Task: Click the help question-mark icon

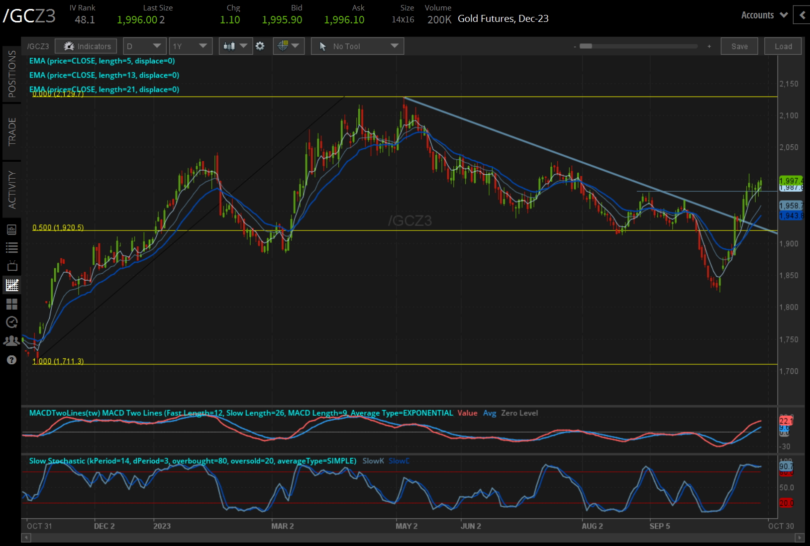Action: [12, 359]
